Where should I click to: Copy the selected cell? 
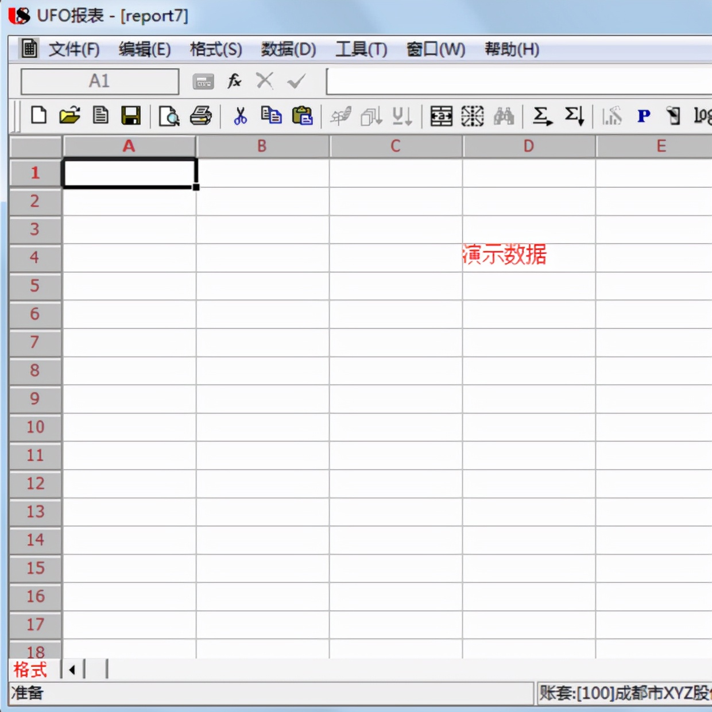point(271,115)
